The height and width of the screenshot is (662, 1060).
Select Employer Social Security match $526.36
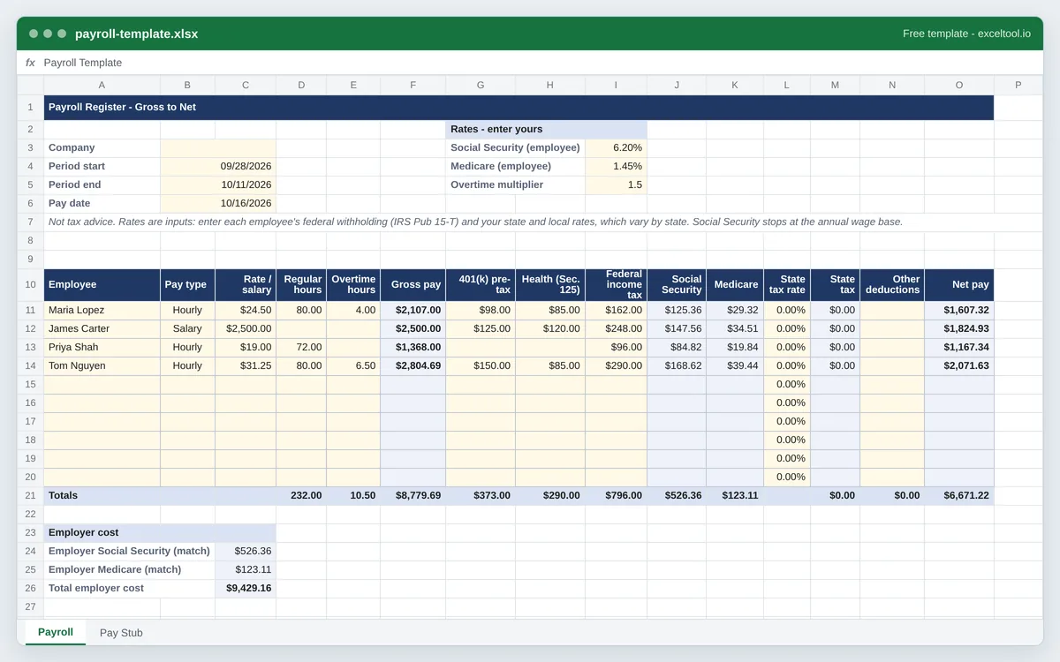(246, 551)
